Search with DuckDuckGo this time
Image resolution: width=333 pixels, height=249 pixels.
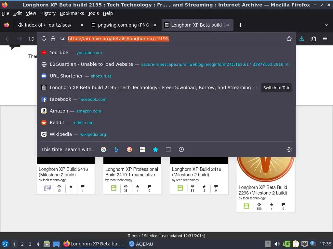tap(129, 149)
